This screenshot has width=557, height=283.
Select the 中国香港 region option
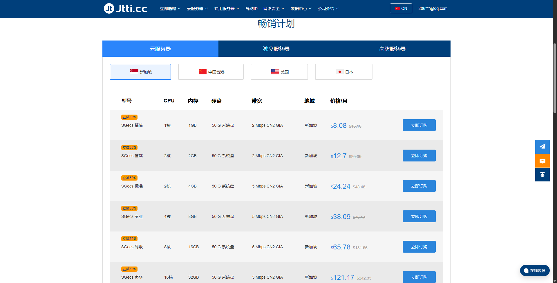pyautogui.click(x=211, y=72)
